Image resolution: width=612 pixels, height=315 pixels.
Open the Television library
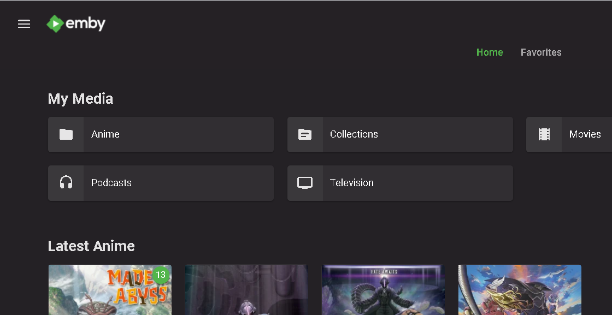(x=399, y=183)
